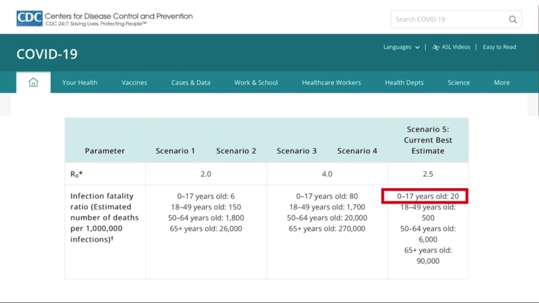This screenshot has height=303, width=539.
Task: Click the search magnifier icon
Action: click(512, 19)
